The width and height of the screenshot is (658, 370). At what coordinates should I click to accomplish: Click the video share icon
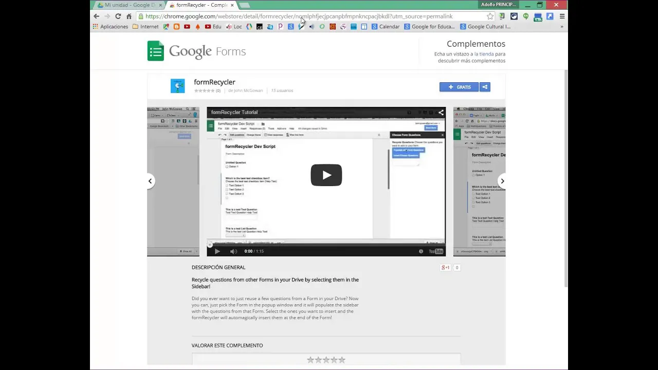coord(441,113)
